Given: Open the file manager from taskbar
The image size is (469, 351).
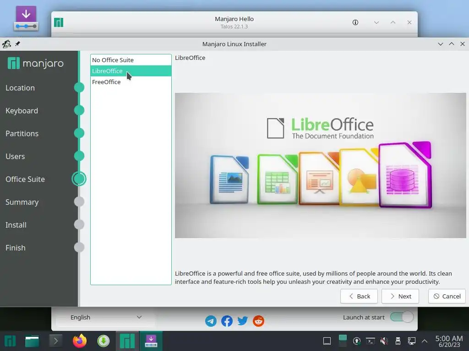Looking at the screenshot, I should [32, 341].
